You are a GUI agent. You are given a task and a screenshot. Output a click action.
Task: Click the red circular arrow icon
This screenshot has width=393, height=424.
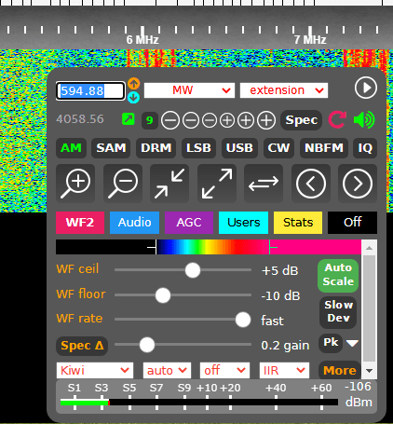click(x=337, y=119)
